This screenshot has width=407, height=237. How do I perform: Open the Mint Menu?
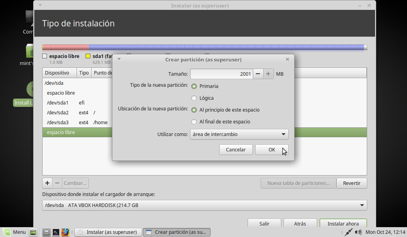[x=14, y=232]
